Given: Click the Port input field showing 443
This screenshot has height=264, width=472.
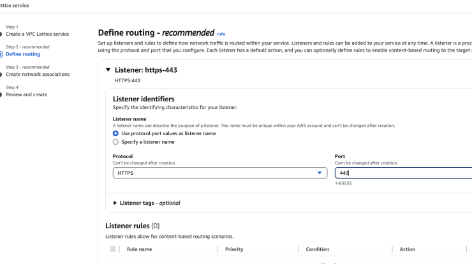Looking at the screenshot, I should [x=403, y=173].
